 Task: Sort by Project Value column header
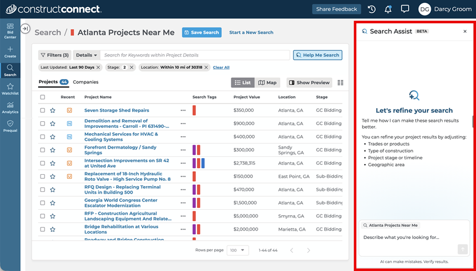(x=246, y=97)
